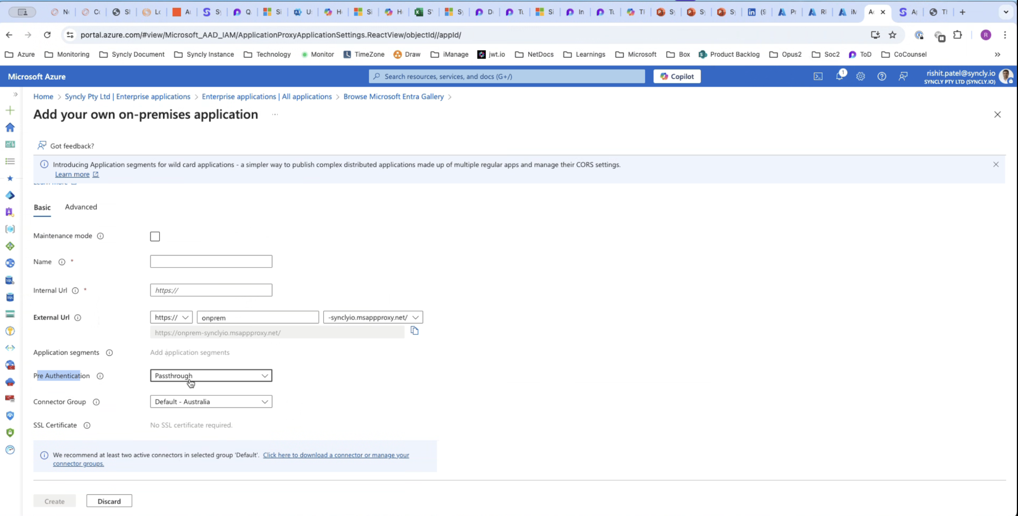Click the Internal Url input field

pos(211,291)
